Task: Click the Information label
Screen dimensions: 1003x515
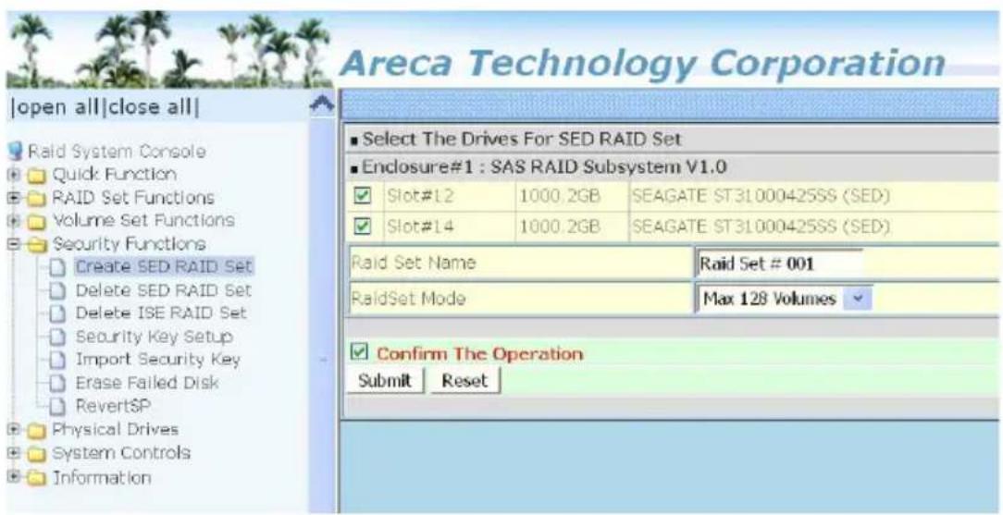Action: pos(102,477)
